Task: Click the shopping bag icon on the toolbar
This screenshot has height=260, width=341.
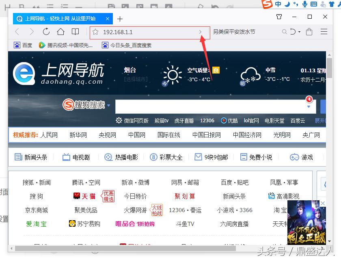Action: (x=309, y=31)
